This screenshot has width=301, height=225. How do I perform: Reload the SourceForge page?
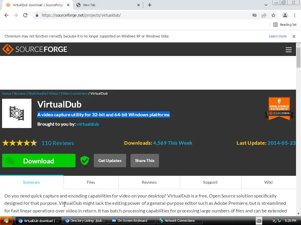[x=25, y=15]
